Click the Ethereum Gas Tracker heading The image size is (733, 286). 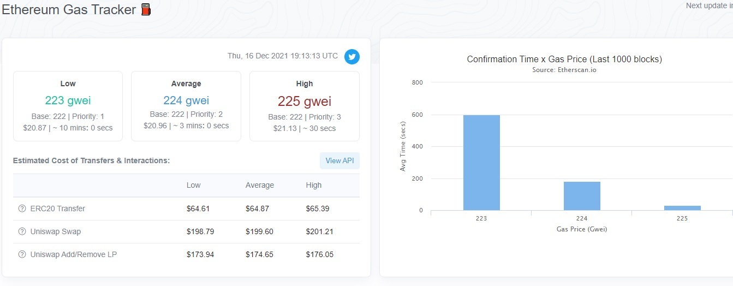pos(69,9)
